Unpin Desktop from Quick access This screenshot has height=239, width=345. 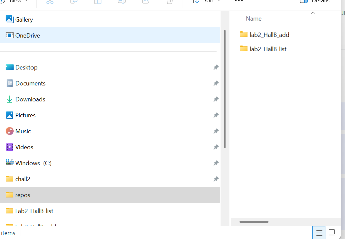tap(216, 67)
